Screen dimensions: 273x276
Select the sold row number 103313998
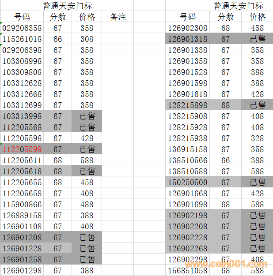[22, 116]
